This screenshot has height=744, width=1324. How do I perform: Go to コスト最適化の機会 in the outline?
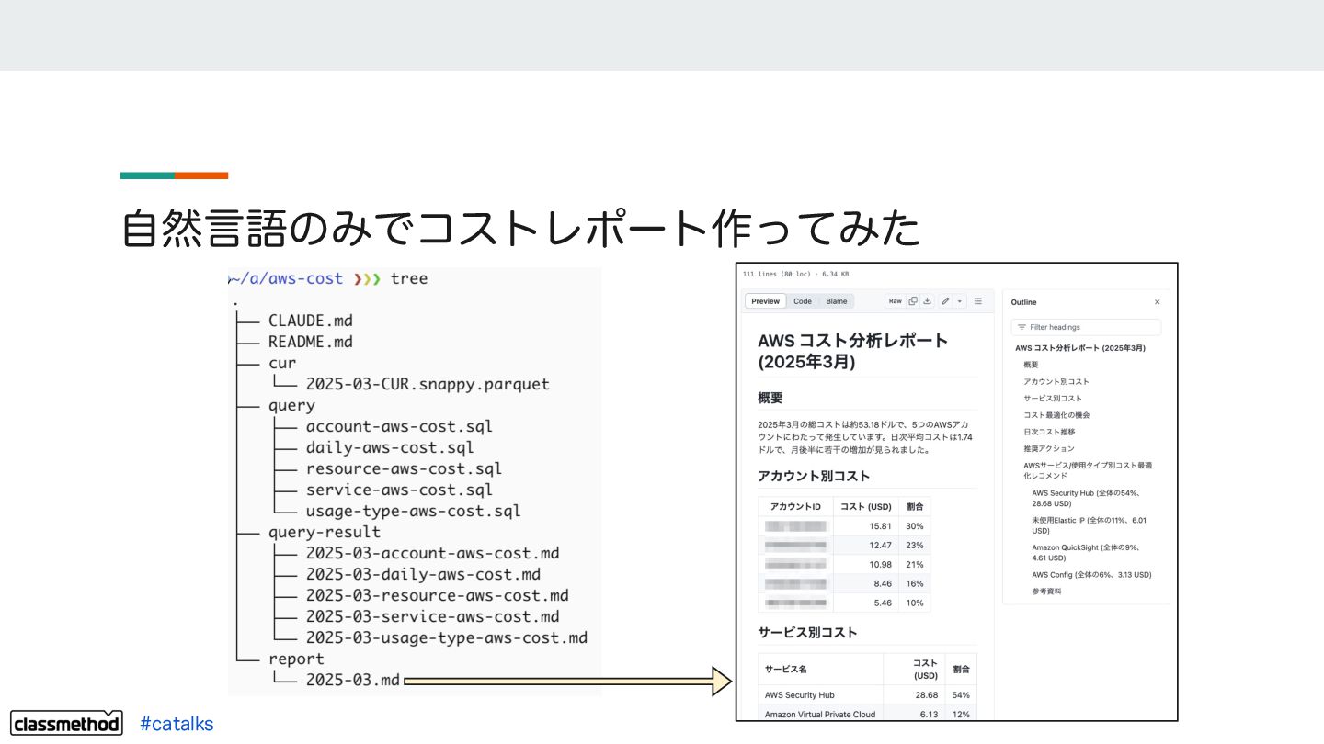pyautogui.click(x=1056, y=415)
